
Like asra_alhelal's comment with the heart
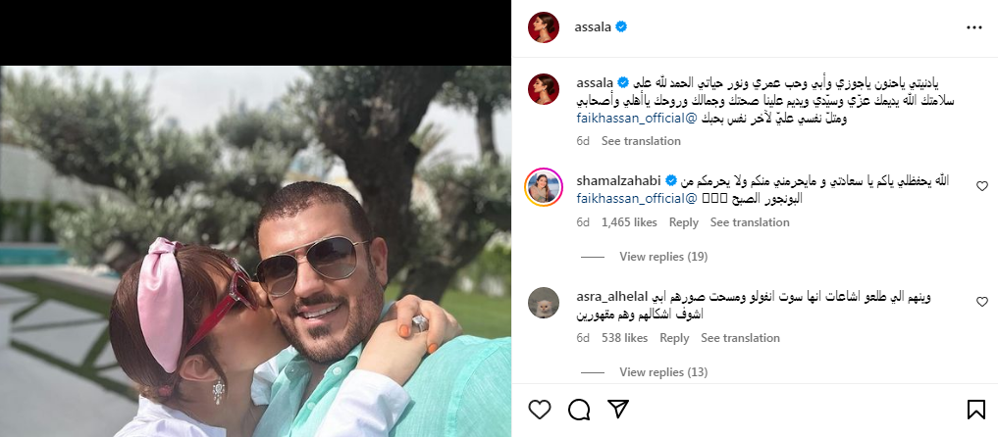tap(981, 302)
